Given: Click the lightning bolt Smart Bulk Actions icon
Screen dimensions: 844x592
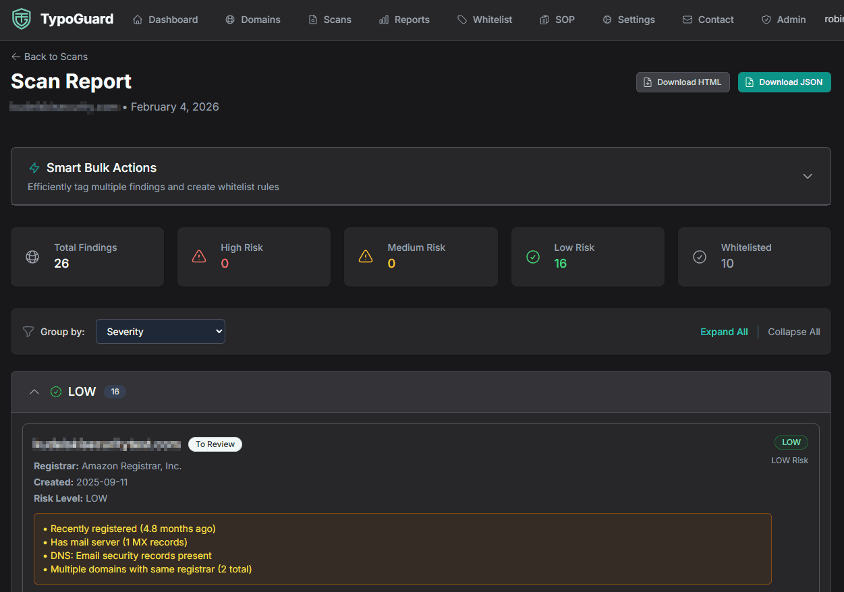Looking at the screenshot, I should pos(34,168).
